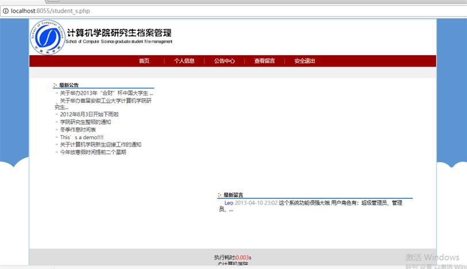Open the This's a demo!!!! announcement
Viewport: 467px width, 269px height.
(82, 137)
